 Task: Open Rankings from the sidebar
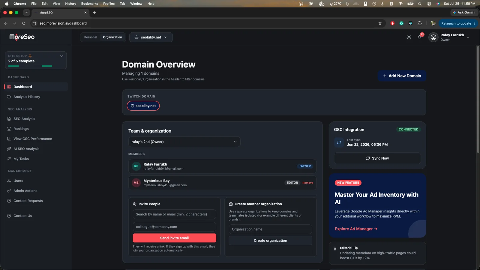(x=36, y=129)
